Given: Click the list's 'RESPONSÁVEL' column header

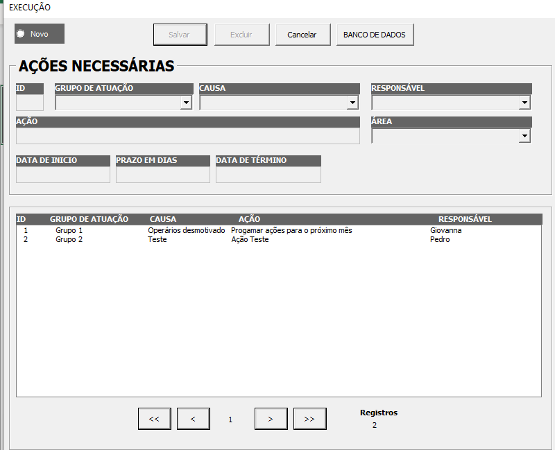Looking at the screenshot, I should 465,219.
